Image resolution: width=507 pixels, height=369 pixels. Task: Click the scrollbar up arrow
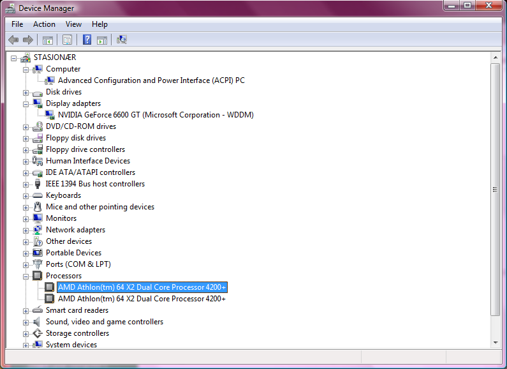(x=496, y=57)
